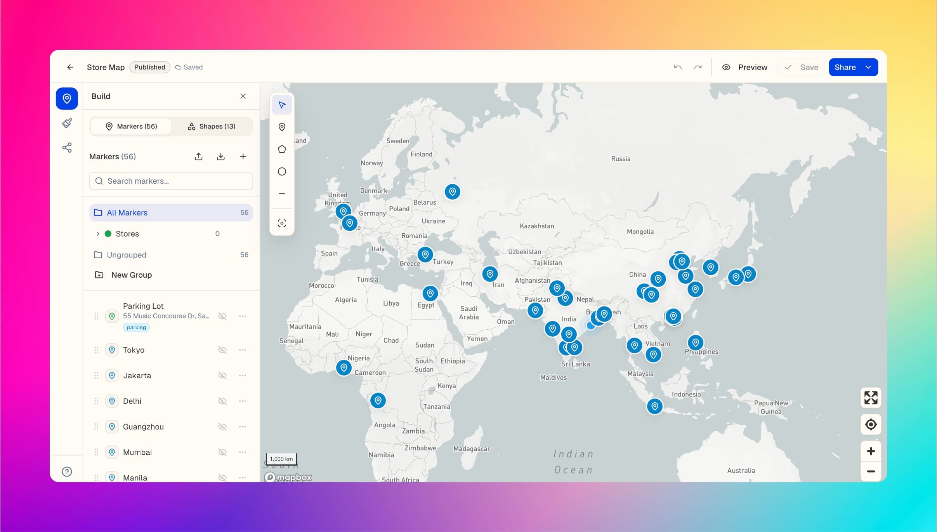Select the circle drawing tool
This screenshot has width=937, height=532.
(x=282, y=171)
